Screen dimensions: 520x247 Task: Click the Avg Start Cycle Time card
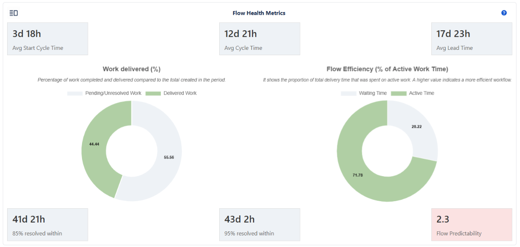(x=48, y=39)
